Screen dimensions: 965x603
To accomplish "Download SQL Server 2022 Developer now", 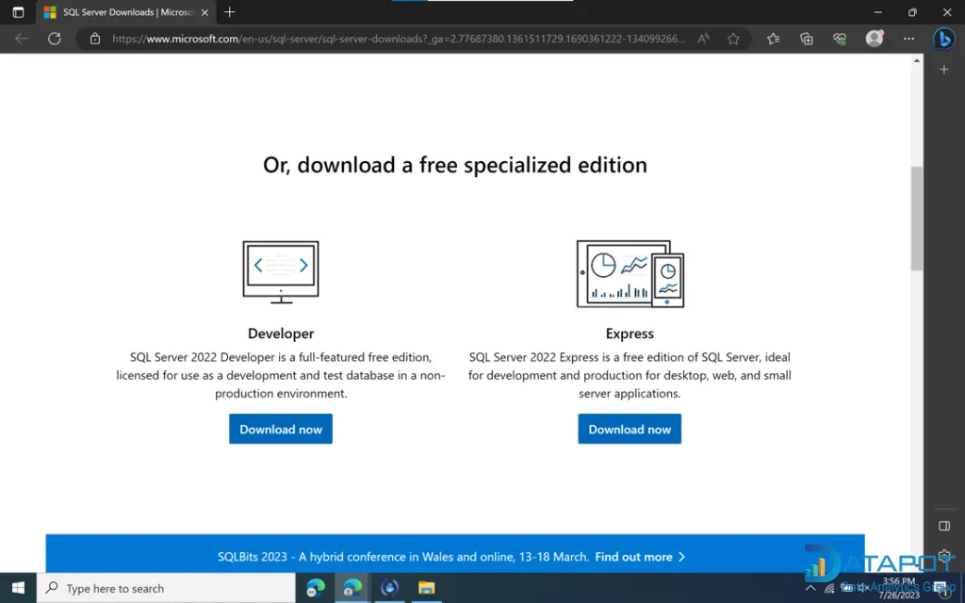I will [x=281, y=429].
